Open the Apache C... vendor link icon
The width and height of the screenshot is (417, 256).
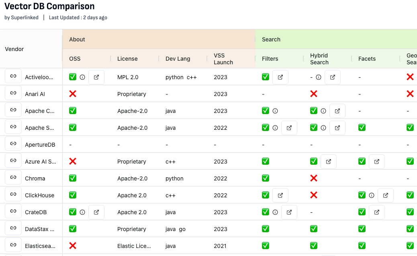[13, 110]
